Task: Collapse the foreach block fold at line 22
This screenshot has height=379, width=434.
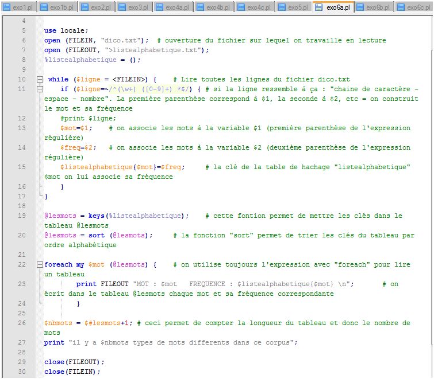Action: pyautogui.click(x=40, y=265)
